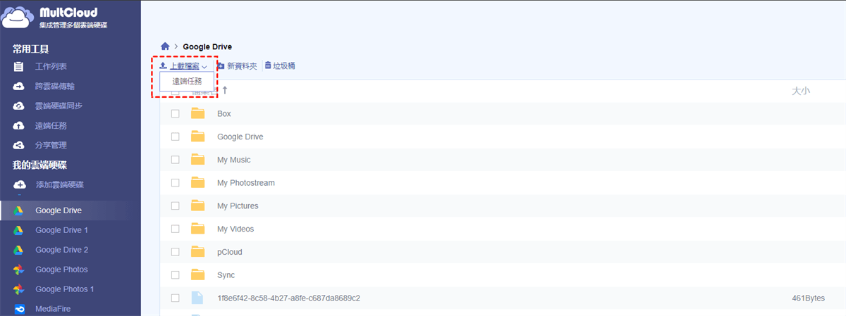Click the Sync folder icon

tap(197, 275)
